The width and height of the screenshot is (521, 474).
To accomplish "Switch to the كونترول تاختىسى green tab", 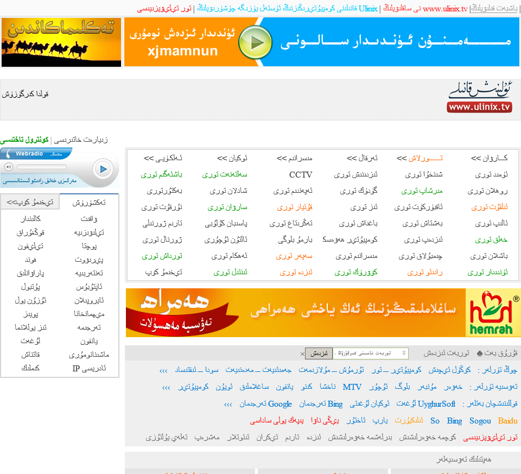I will [x=24, y=140].
